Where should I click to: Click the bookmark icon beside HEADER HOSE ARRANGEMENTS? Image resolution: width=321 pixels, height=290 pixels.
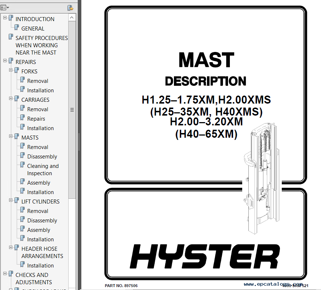pos(17,247)
